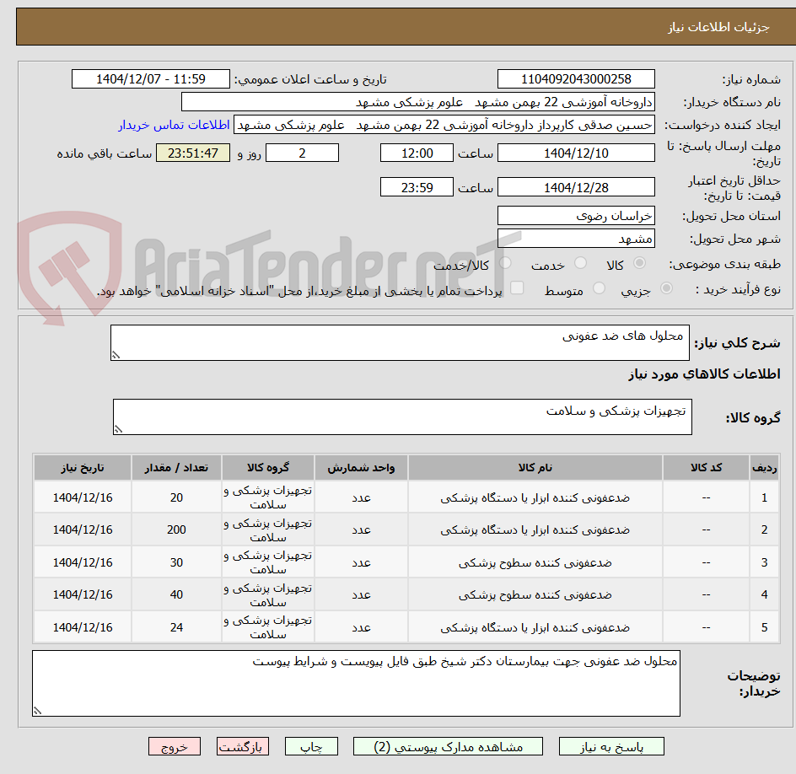
Task: Click the quantity 200 cell in row 2
Action: pos(176,529)
